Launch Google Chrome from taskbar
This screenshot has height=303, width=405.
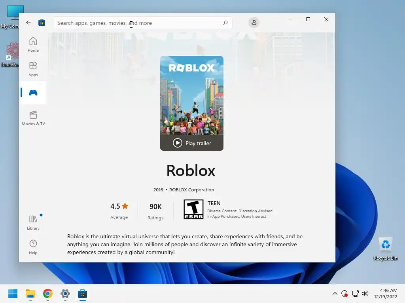pyautogui.click(x=48, y=294)
